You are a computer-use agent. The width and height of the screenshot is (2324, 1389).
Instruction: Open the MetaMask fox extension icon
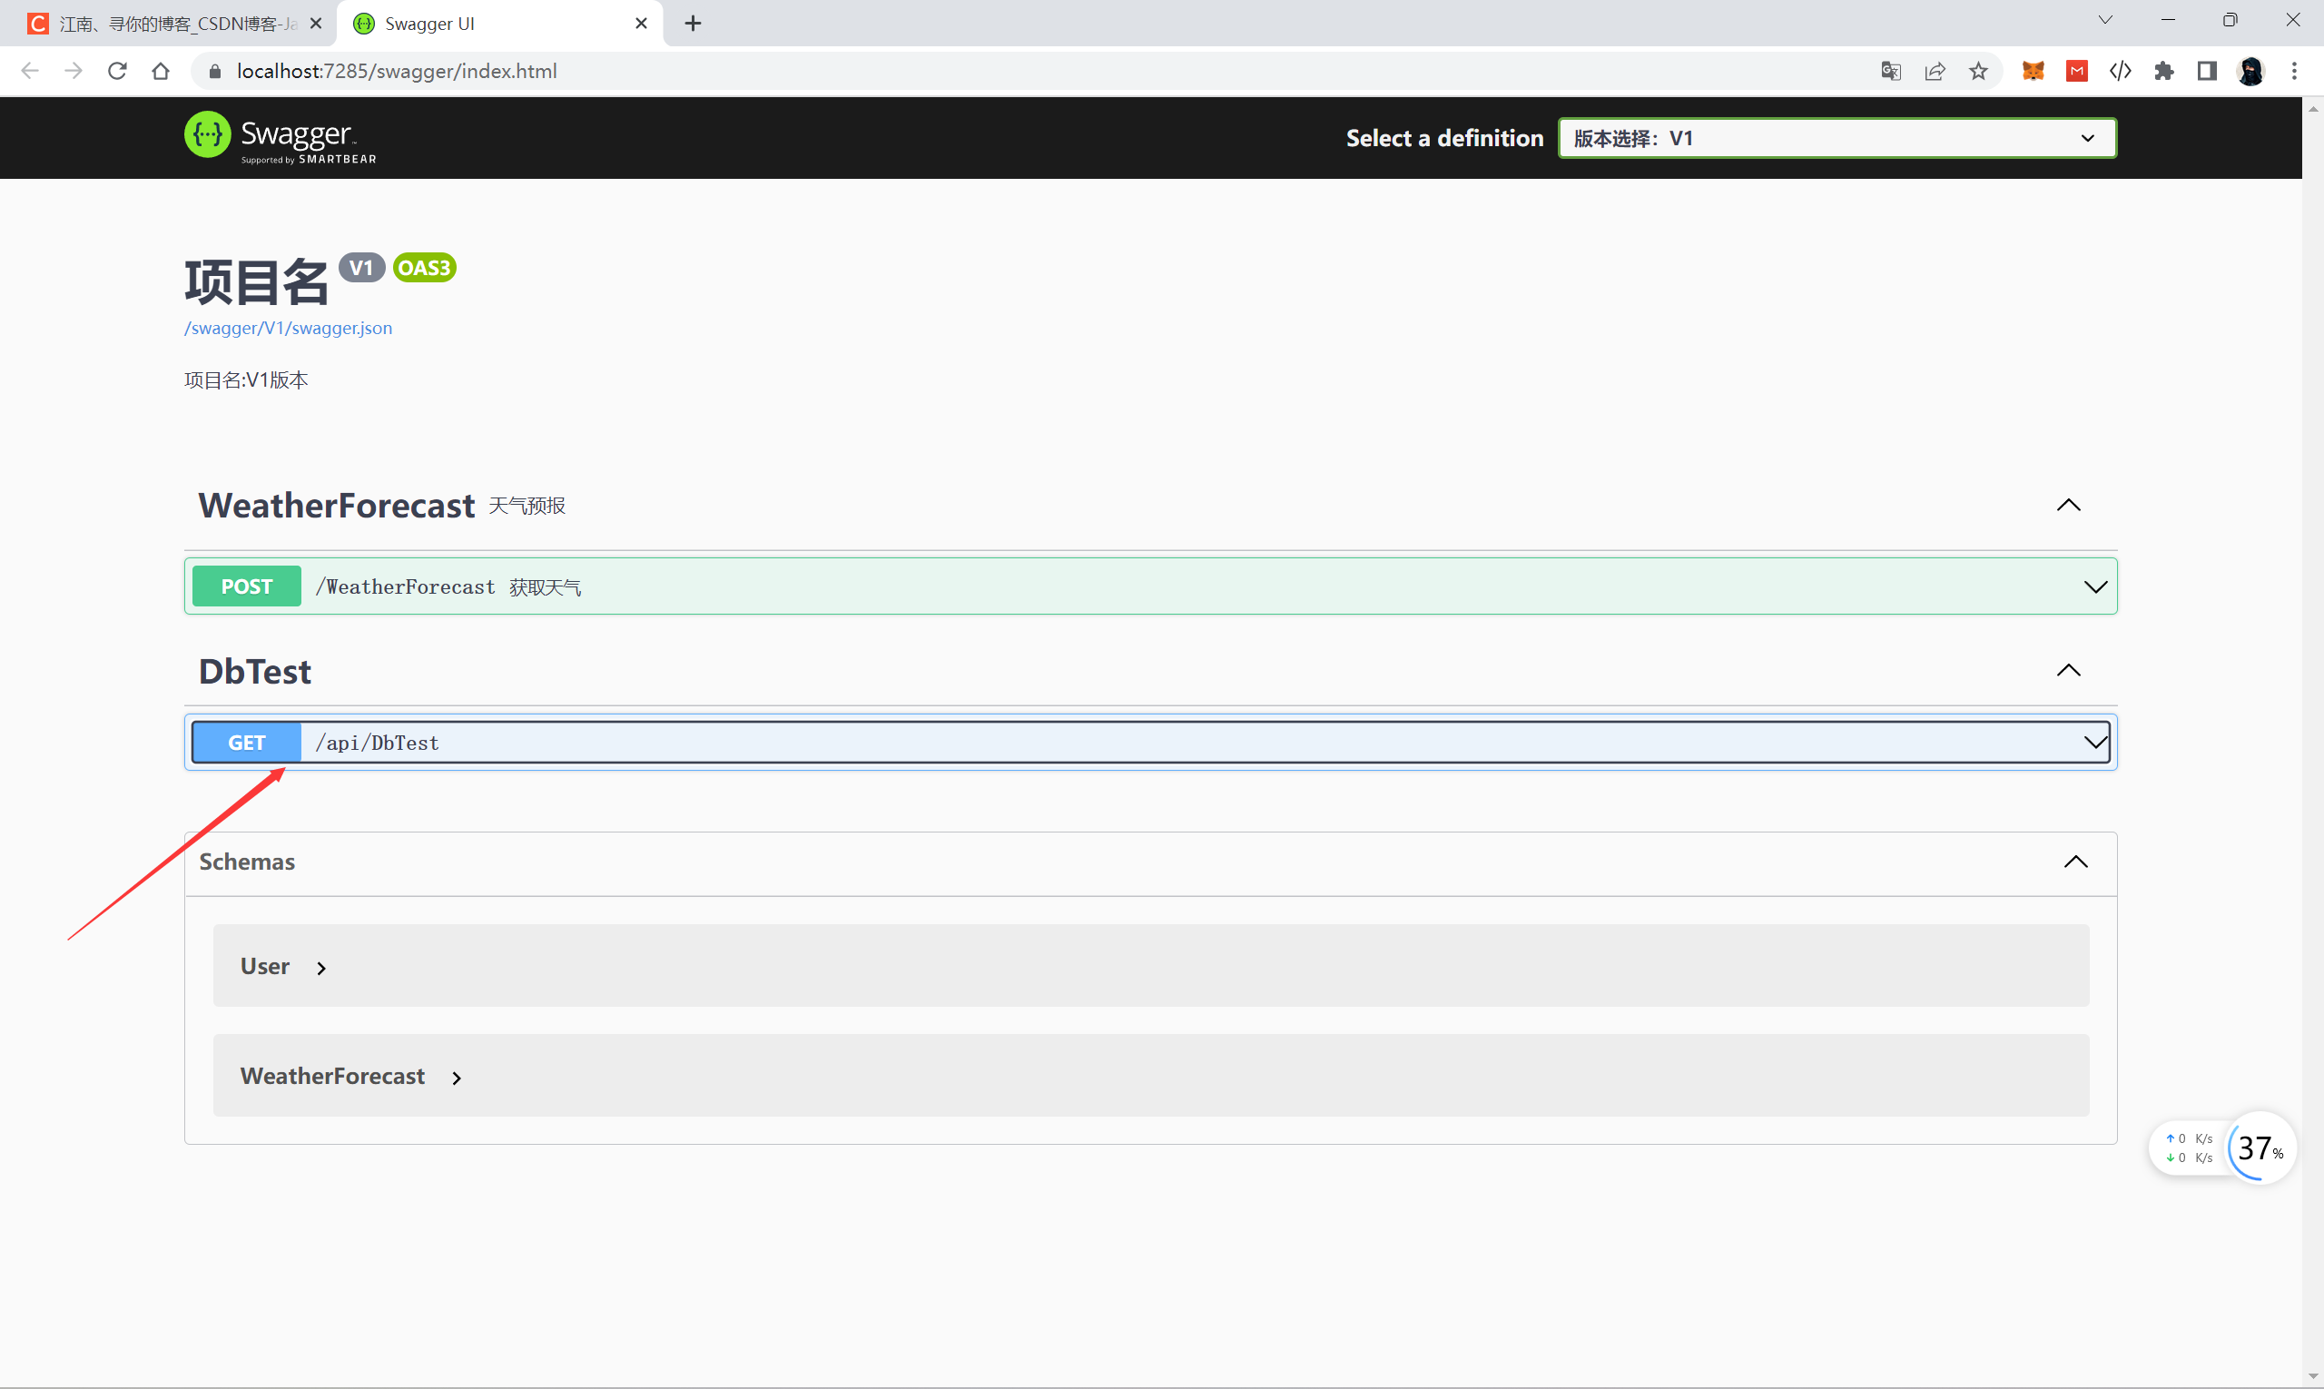click(x=2033, y=71)
